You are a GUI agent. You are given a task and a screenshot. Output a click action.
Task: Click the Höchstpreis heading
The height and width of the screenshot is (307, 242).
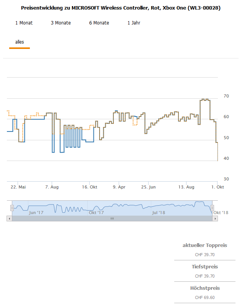[204, 288]
